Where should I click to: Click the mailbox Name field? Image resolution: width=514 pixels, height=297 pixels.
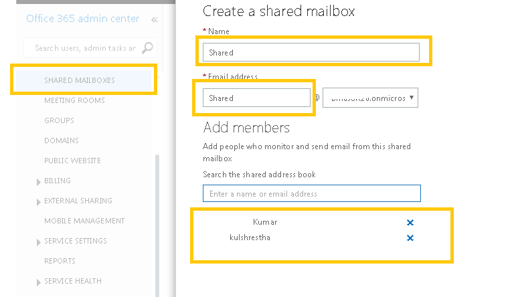311,52
